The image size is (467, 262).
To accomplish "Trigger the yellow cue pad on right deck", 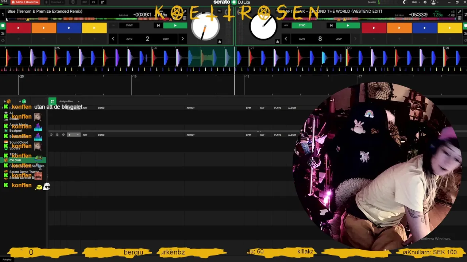I will click(450, 28).
